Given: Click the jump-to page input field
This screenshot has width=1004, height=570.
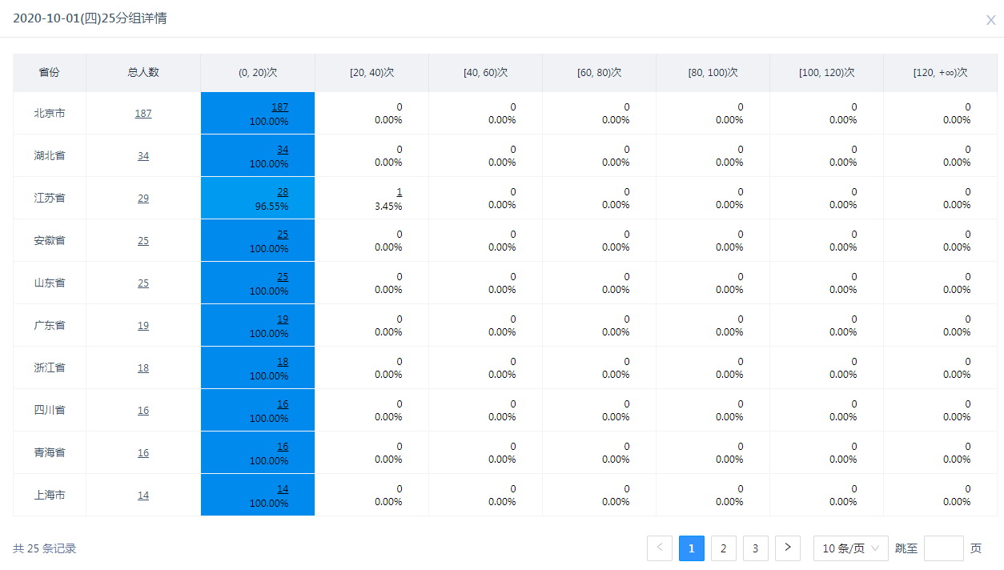Looking at the screenshot, I should click(943, 548).
